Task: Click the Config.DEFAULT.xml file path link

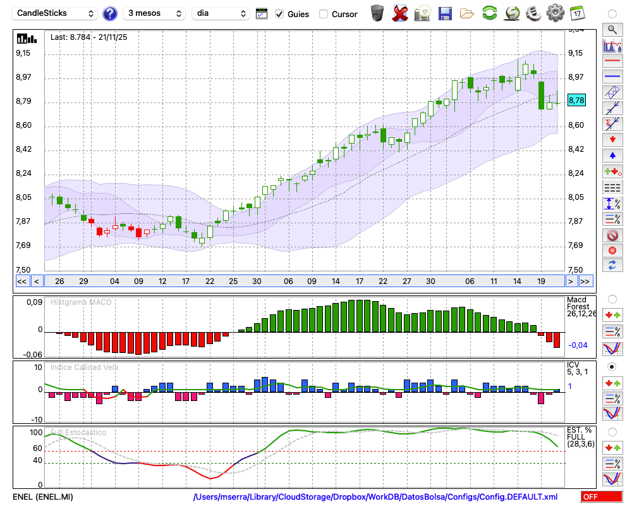Action: tap(375, 497)
